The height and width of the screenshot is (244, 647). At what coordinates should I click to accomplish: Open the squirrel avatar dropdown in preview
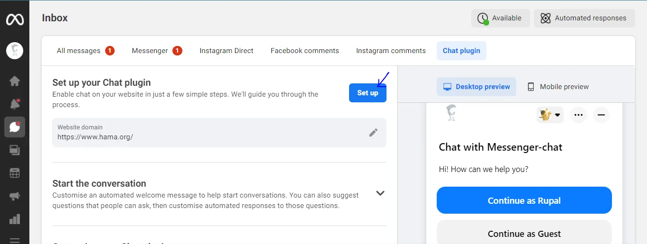tap(550, 115)
